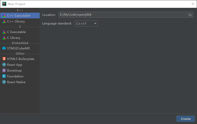Viewport: 197px width, 124px height.
Task: Click the Create button
Action: 186,119
